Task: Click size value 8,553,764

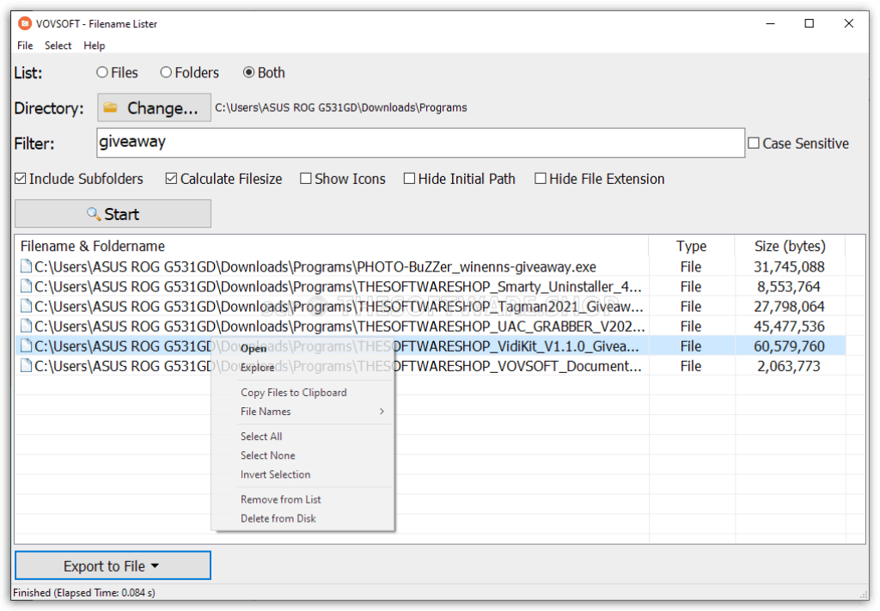Action: 789,286
